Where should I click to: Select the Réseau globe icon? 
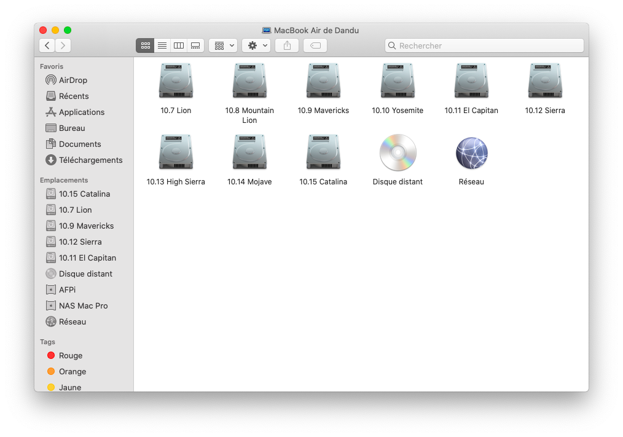472,153
